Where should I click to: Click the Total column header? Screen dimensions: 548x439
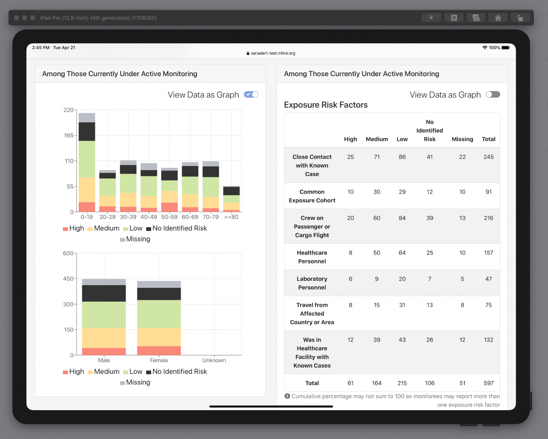488,139
